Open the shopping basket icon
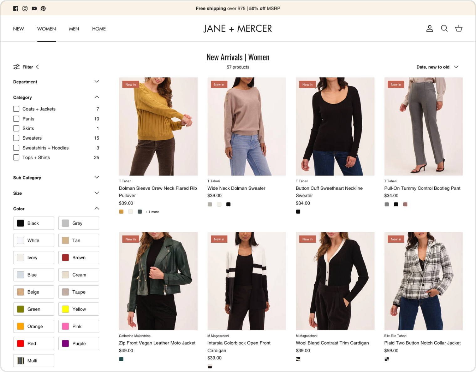This screenshot has height=372, width=476. pos(459,28)
